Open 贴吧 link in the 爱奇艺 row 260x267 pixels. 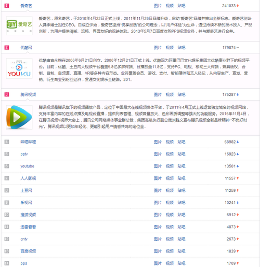181,6
